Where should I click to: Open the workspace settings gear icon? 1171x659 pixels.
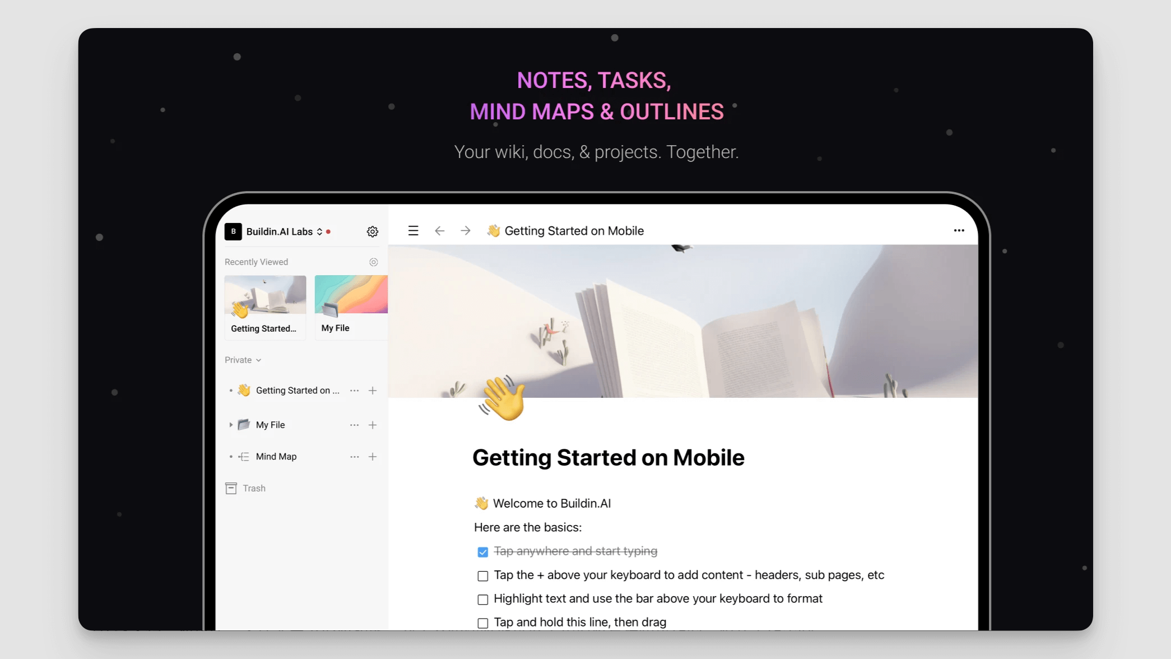[x=373, y=231]
